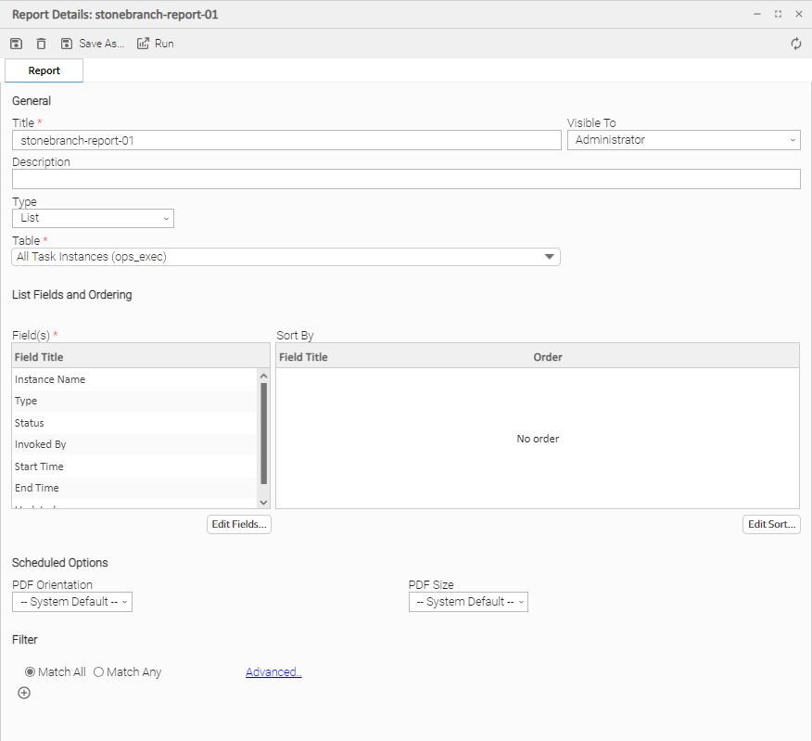Open the Advanced filter link
The height and width of the screenshot is (741, 812).
click(x=273, y=672)
